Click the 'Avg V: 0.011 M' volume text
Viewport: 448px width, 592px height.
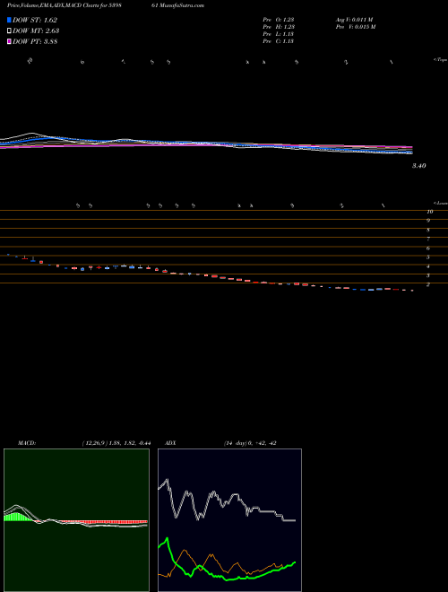[x=354, y=19]
